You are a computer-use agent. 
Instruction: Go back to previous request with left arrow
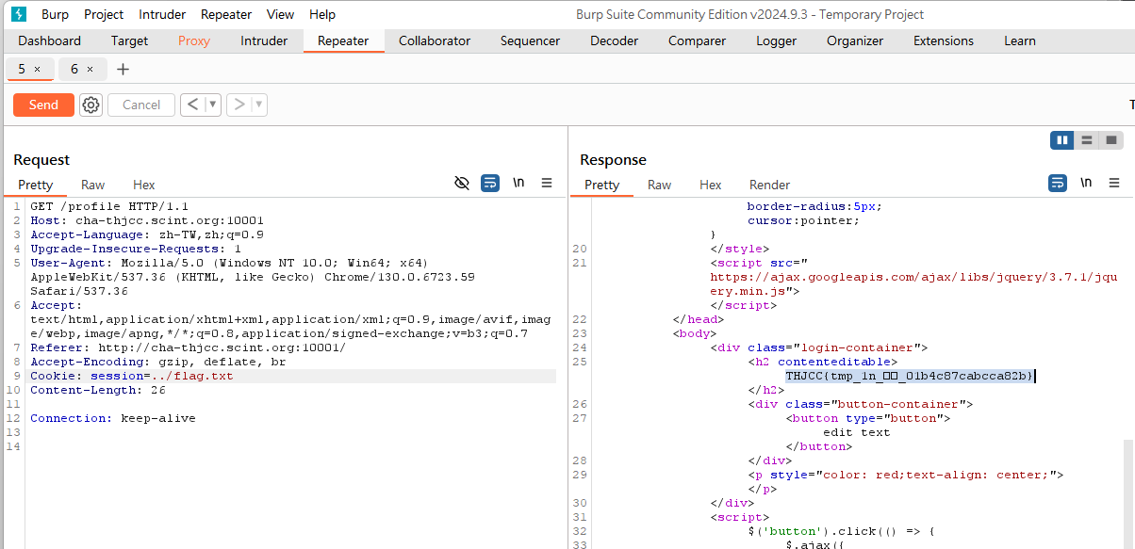click(x=192, y=105)
